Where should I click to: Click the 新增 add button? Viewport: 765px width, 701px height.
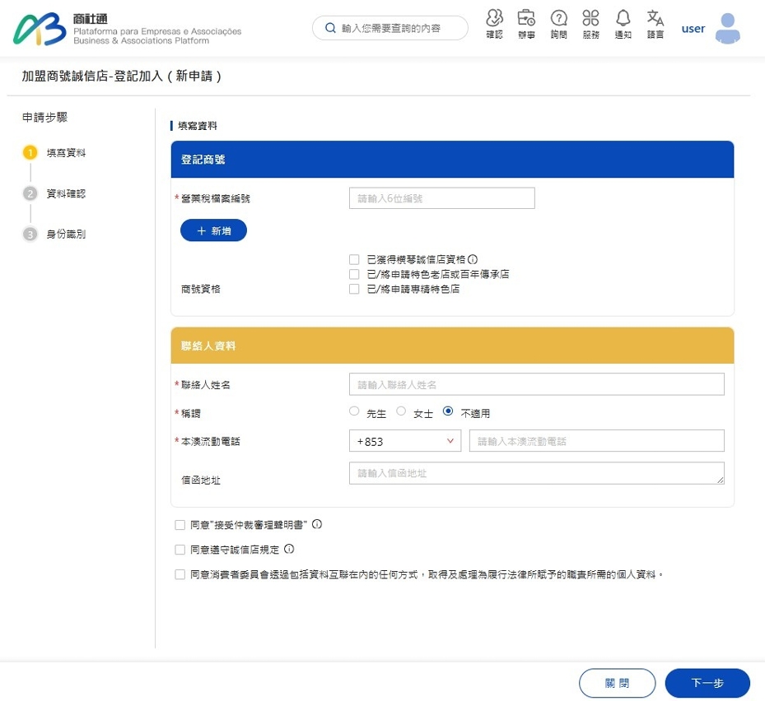click(x=213, y=231)
